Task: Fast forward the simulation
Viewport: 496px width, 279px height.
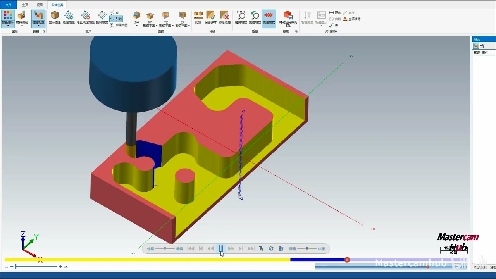Action: point(231,248)
